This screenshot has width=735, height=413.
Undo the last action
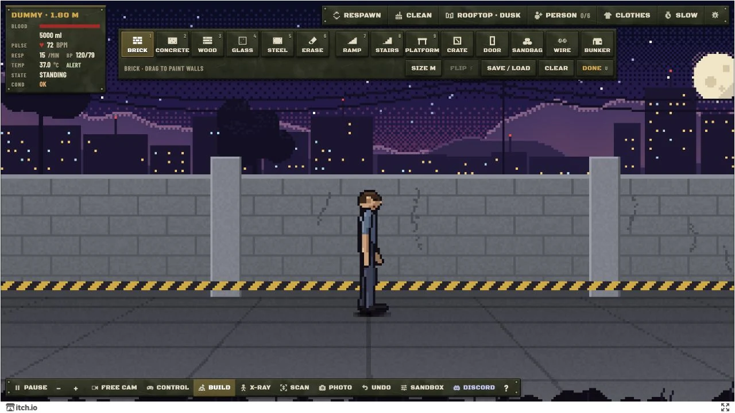[x=376, y=388]
